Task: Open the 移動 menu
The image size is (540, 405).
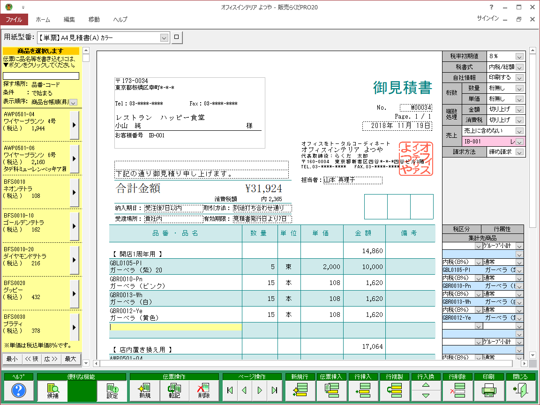Action: [94, 20]
